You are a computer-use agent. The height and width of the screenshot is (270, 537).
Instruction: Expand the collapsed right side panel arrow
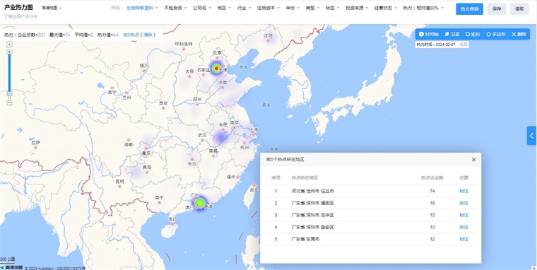pos(531,136)
